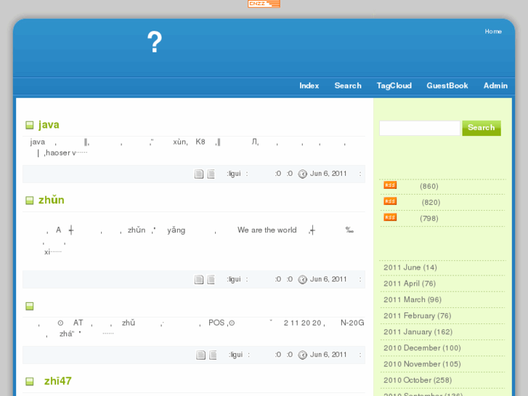Open category showing (820) count
Screen dimensions: 528x396
[x=431, y=203]
